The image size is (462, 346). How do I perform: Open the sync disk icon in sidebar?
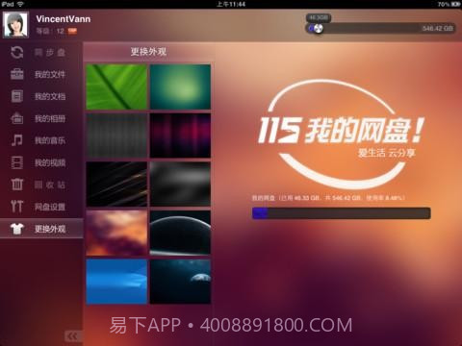[16, 52]
